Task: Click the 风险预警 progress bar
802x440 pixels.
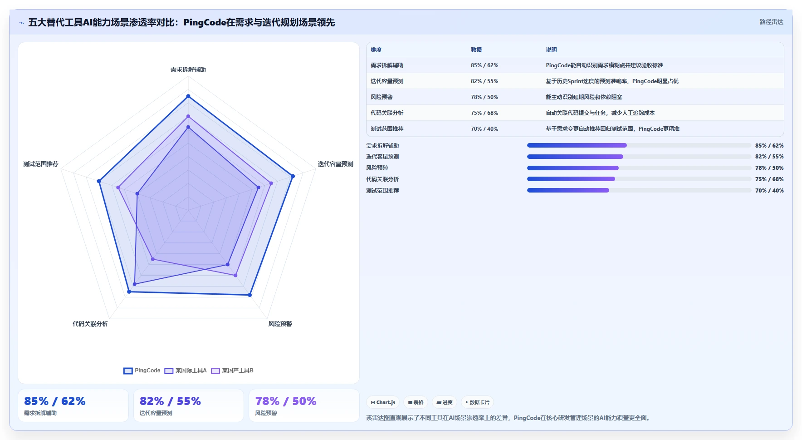Action: point(639,168)
